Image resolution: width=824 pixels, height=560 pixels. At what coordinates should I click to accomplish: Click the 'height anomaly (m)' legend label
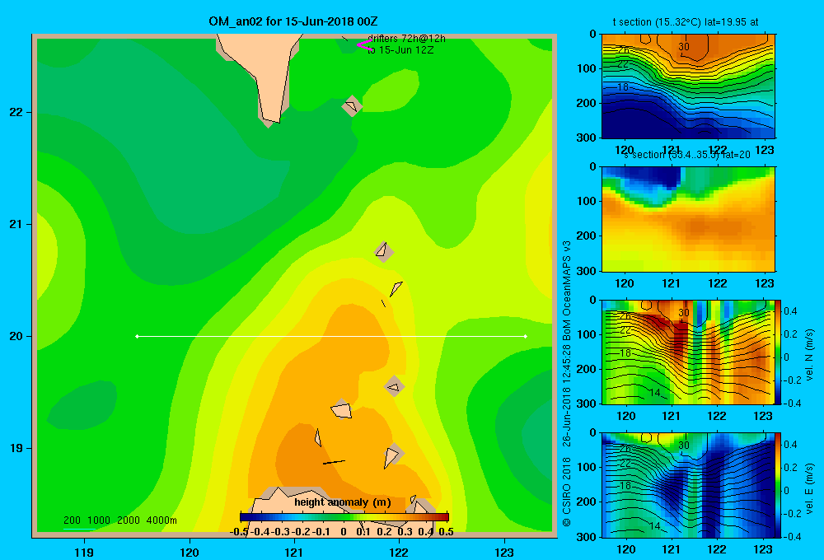point(343,502)
